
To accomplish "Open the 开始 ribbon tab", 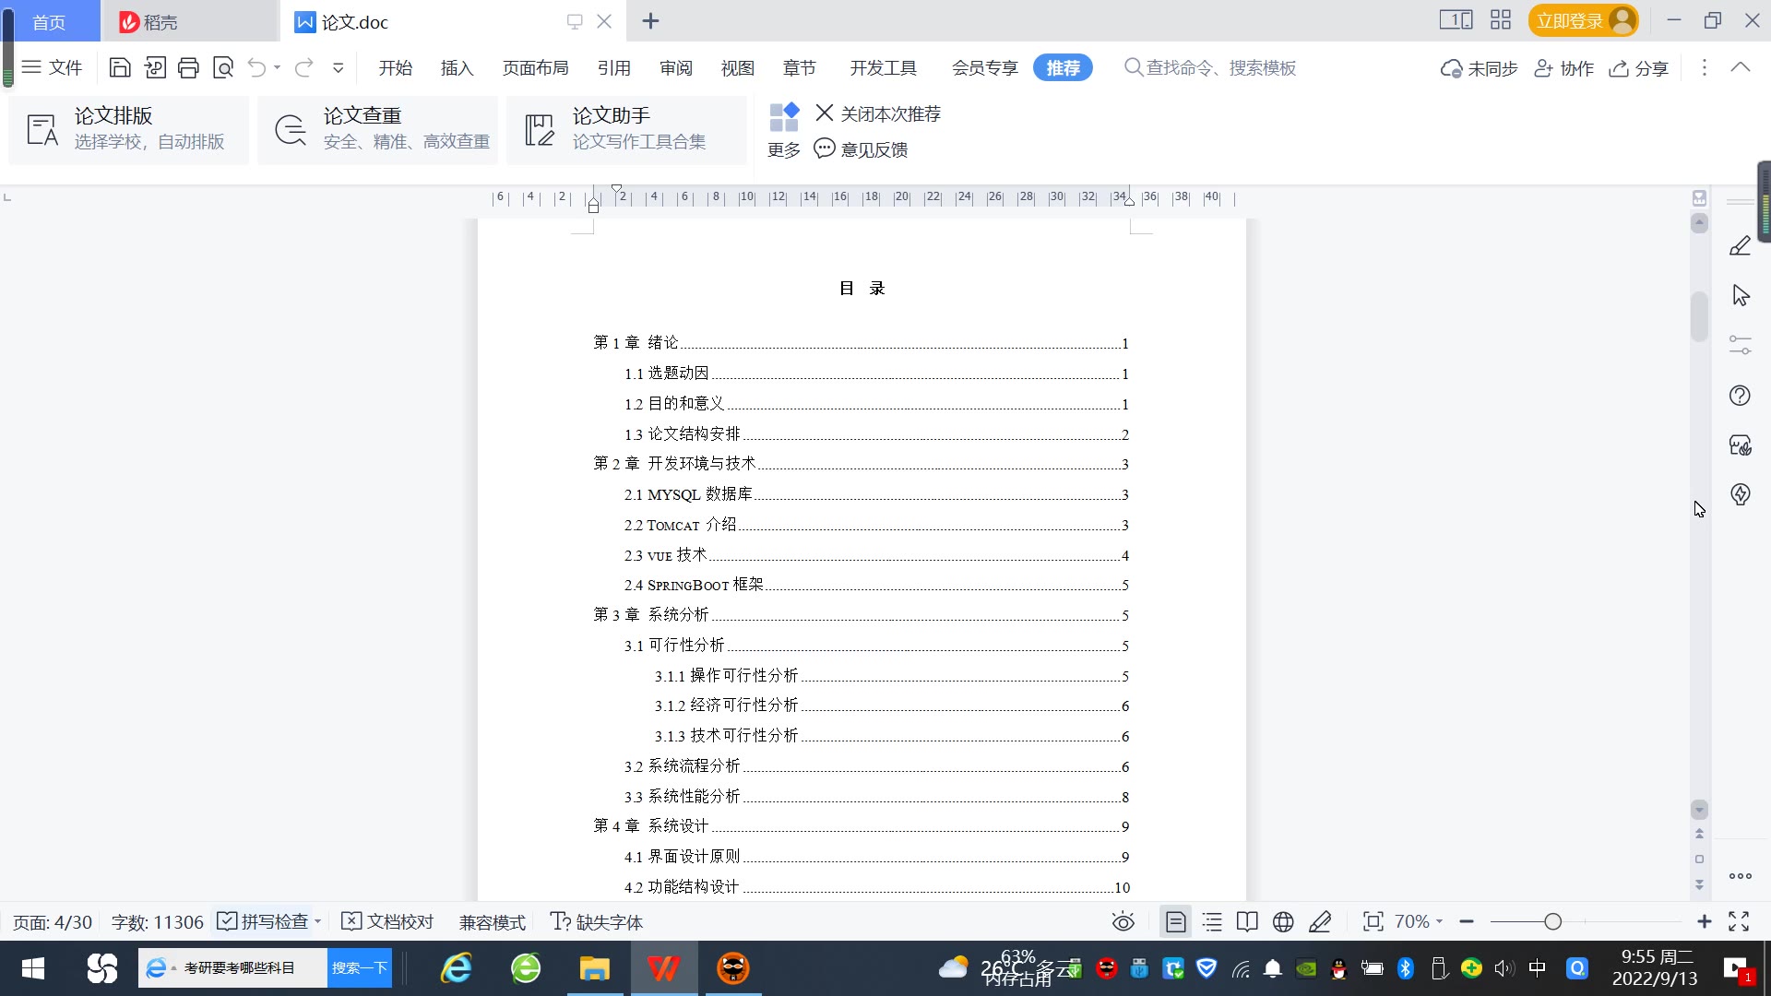I will (x=395, y=68).
